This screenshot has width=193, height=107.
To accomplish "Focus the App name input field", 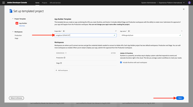I will point(151,35).
